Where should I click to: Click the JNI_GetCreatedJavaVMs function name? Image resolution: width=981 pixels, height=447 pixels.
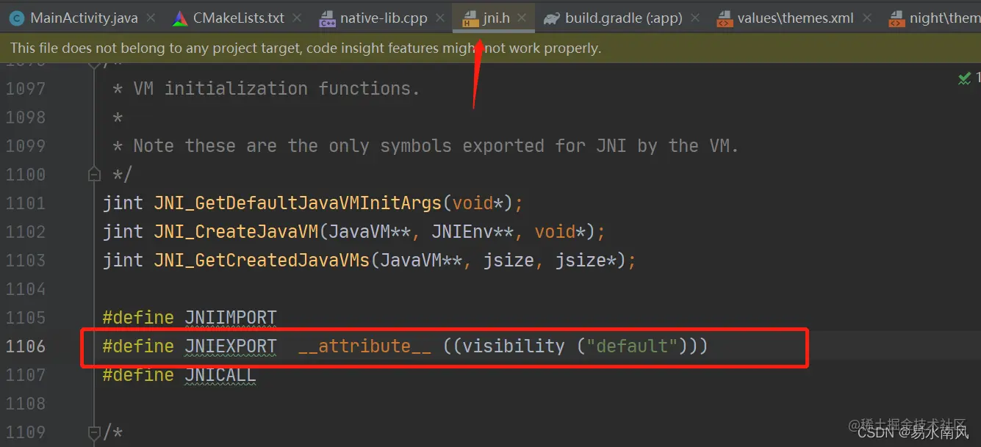[x=262, y=261]
